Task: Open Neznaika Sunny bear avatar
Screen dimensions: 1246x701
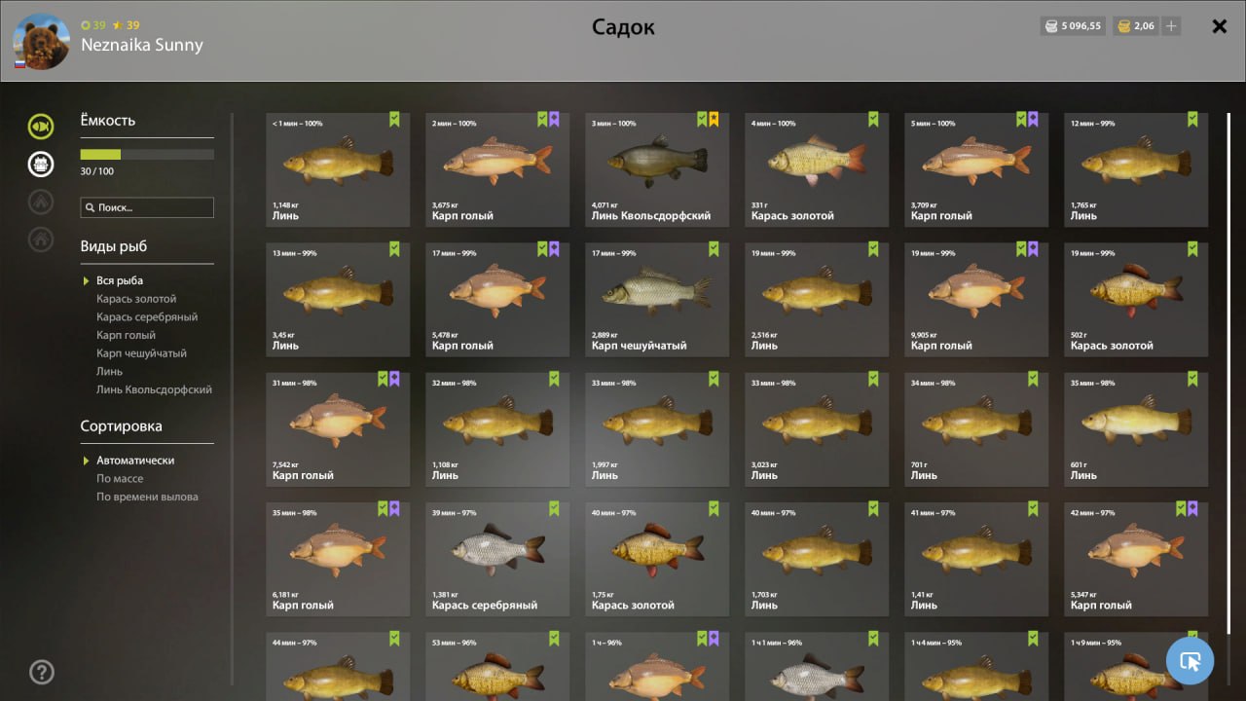Action: (x=41, y=42)
